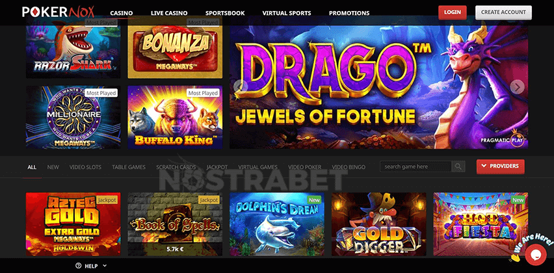Screen dimensions: 554x273
Task: Select the Table Games filter tab
Action: (x=129, y=167)
